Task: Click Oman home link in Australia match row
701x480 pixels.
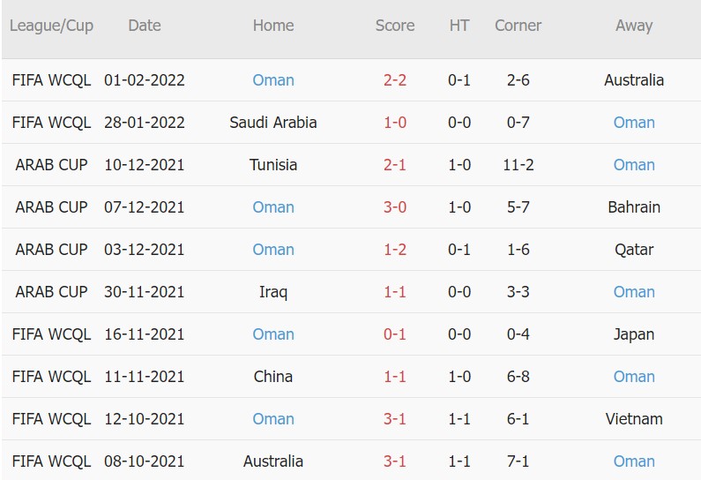Action: 273,80
